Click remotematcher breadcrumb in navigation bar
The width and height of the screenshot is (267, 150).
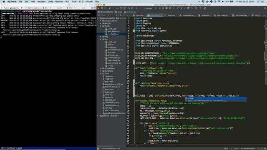pos(106,12)
